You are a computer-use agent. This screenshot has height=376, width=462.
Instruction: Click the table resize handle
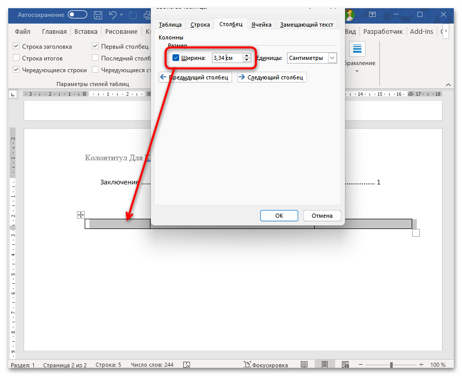tap(416, 233)
